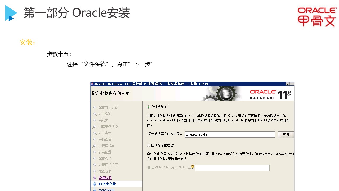Maximize the Oracle installer window
339x191 pixels.
point(292,84)
